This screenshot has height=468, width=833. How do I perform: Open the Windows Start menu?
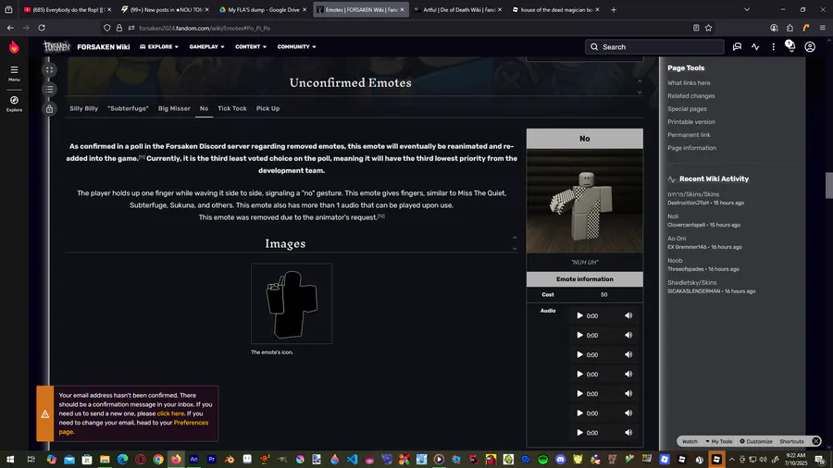[10, 459]
